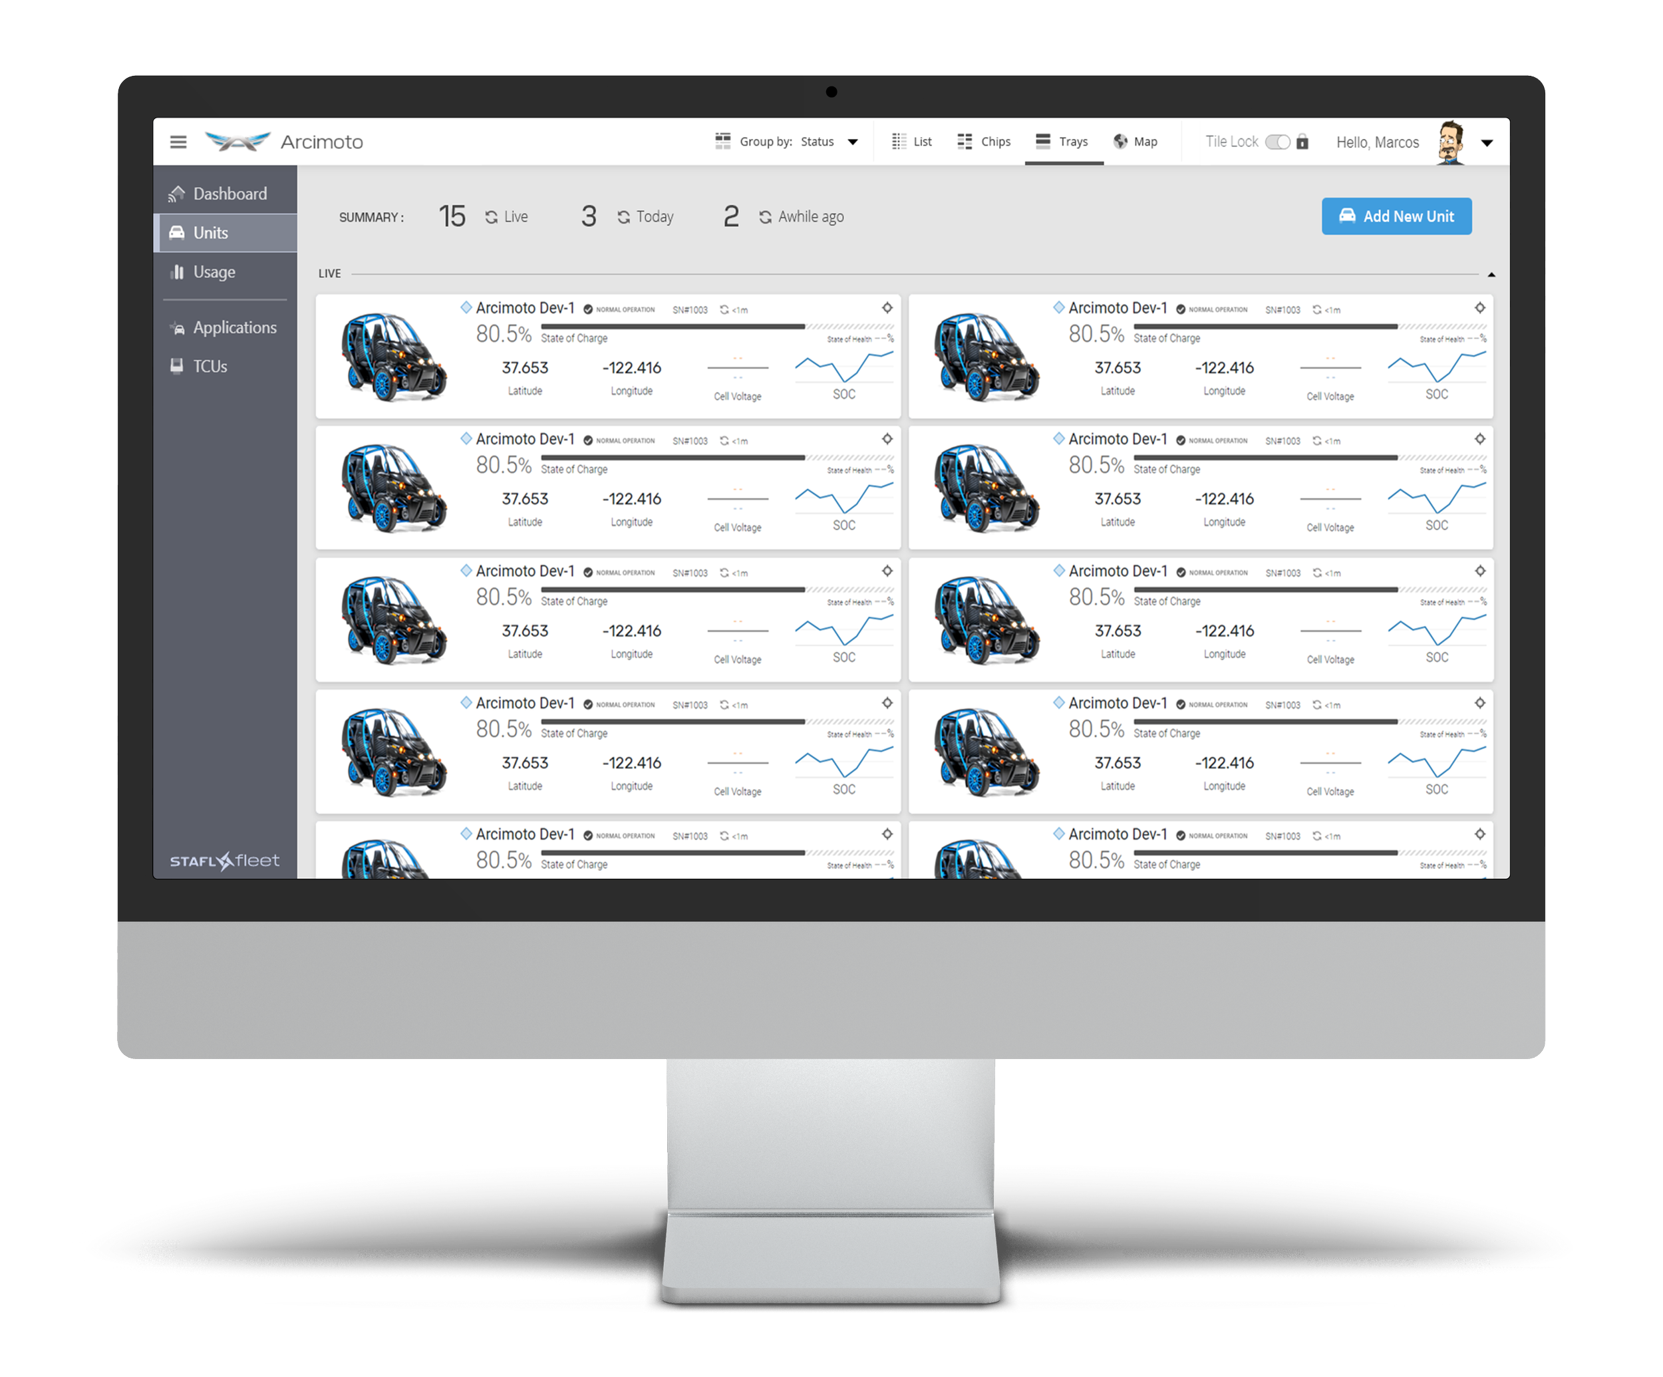The width and height of the screenshot is (1663, 1377).
Task: Click the STAFL fleet logo in the sidebar
Action: click(x=224, y=861)
